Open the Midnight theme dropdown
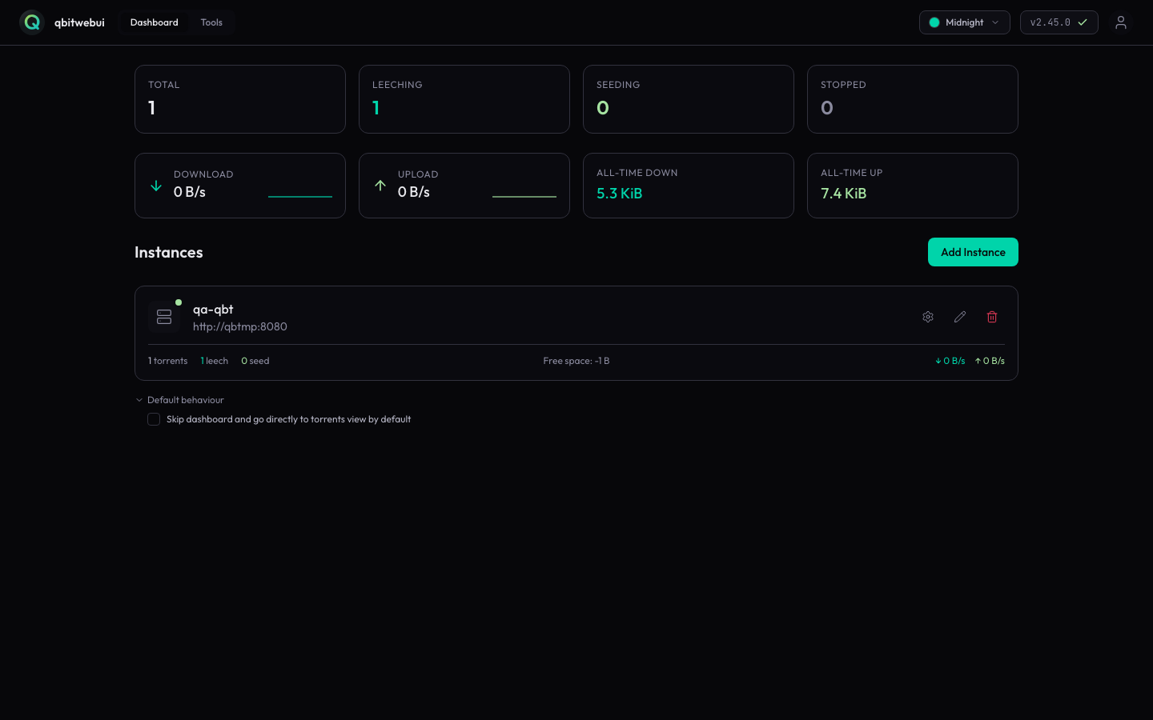This screenshot has height=720, width=1153. click(965, 22)
